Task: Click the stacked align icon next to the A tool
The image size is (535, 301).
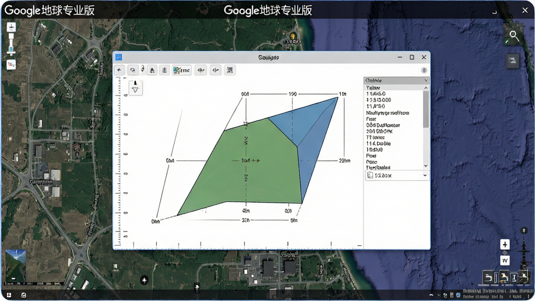Action: pos(165,71)
